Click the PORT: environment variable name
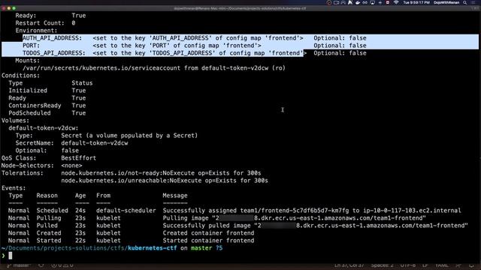 (x=31, y=46)
